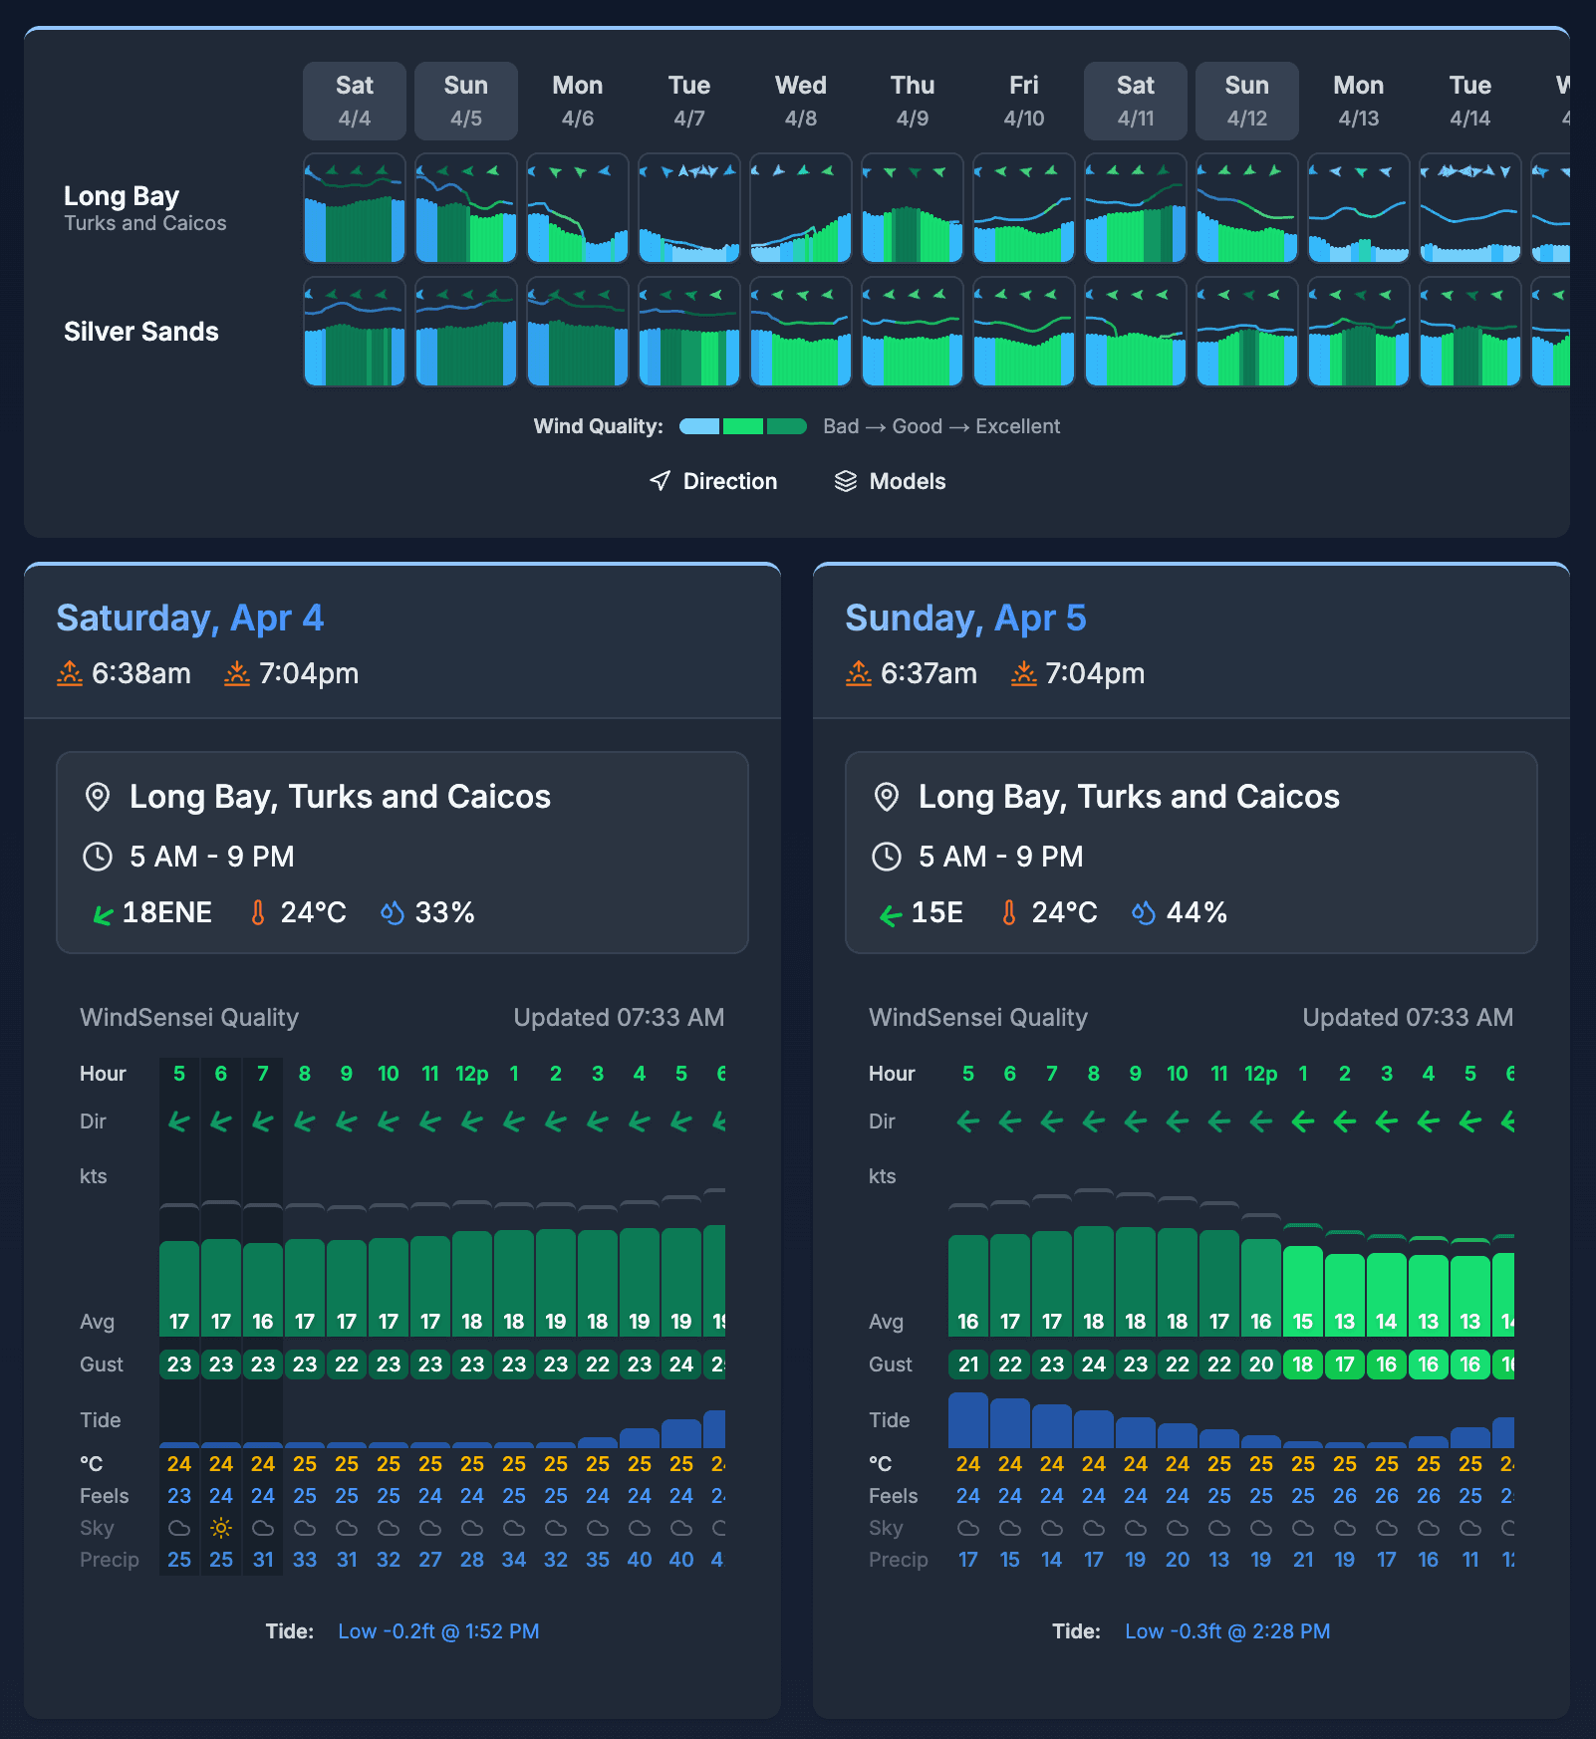The width and height of the screenshot is (1596, 1739).
Task: Click the sun icon in Saturday's Sky row
Action: tap(221, 1527)
